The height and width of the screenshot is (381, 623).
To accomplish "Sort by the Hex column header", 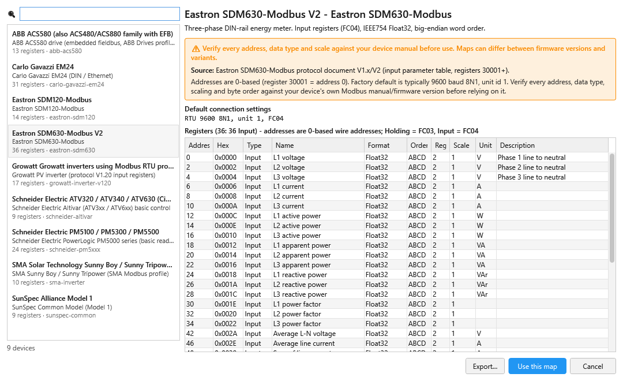I will coord(228,145).
